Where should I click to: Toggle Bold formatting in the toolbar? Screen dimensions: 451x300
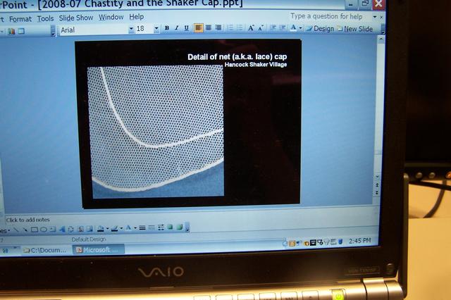tap(167, 28)
